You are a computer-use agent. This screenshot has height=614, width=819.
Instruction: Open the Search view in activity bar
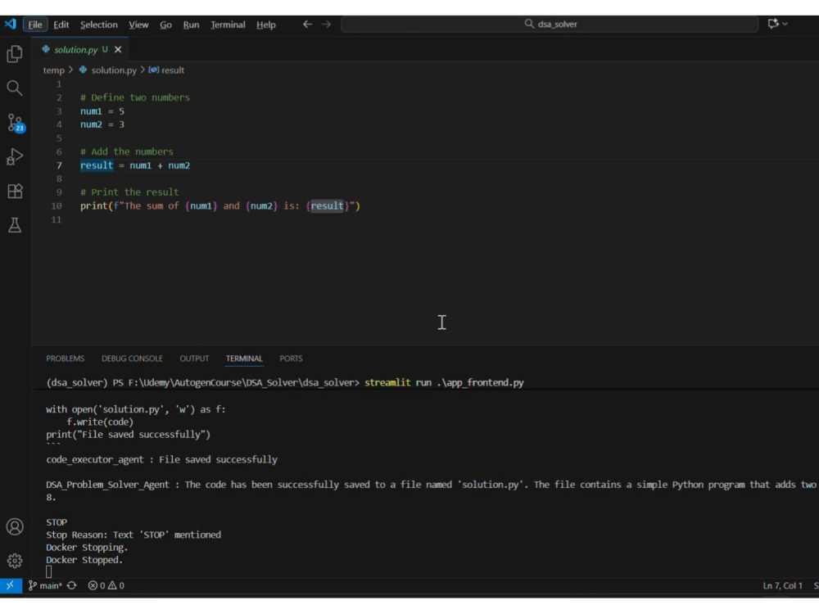coord(15,88)
